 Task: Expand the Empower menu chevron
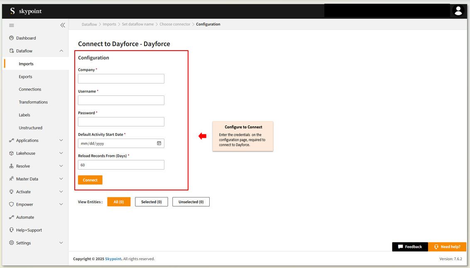(61, 205)
